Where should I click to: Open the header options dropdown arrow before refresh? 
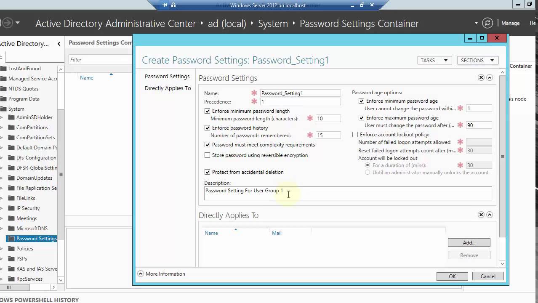coord(476,23)
